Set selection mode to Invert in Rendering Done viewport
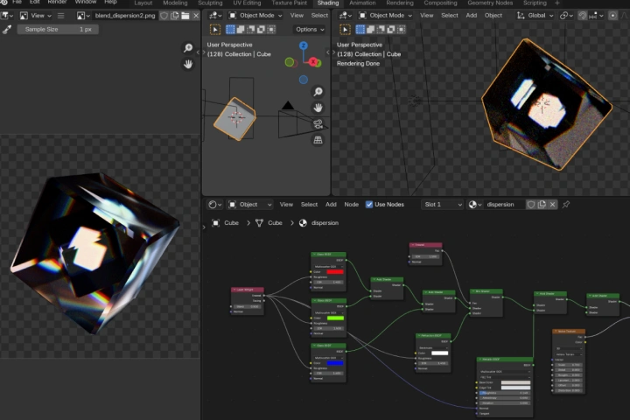Screen dimensions: 630x420 (x=391, y=30)
